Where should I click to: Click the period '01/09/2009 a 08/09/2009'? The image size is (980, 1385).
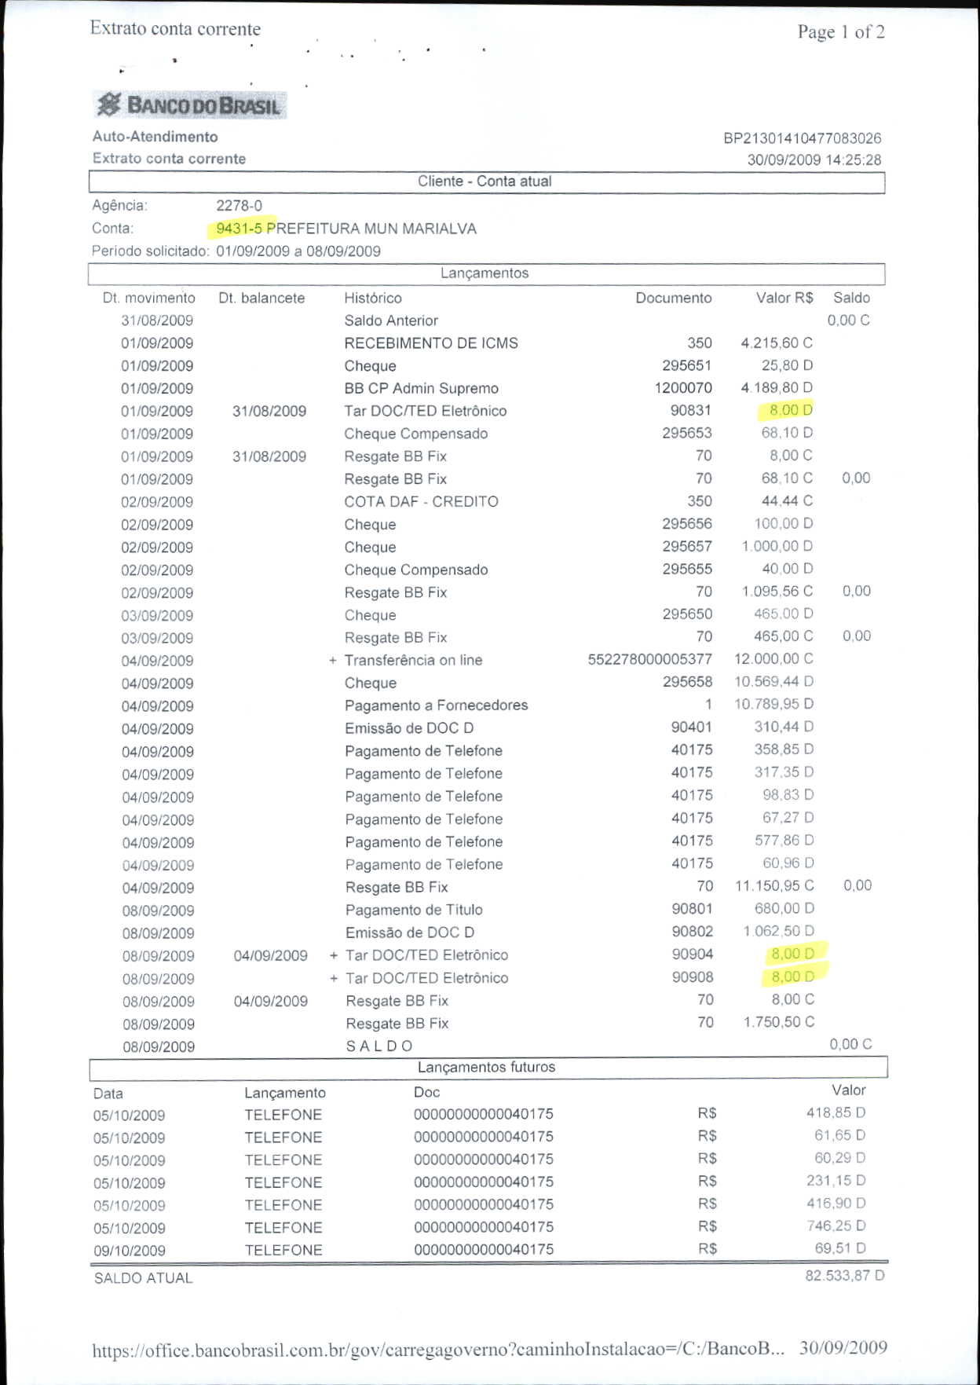[298, 251]
